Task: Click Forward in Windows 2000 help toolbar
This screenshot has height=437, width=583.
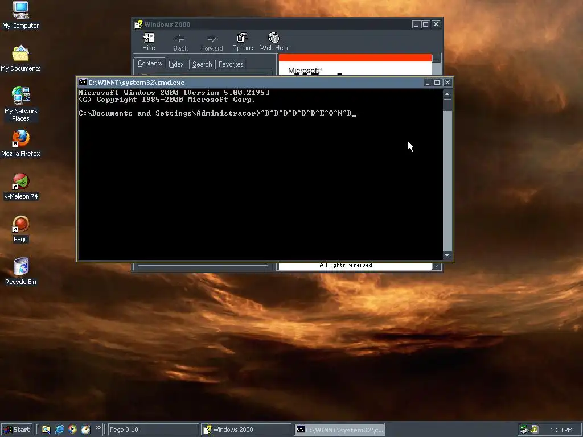Action: click(212, 42)
